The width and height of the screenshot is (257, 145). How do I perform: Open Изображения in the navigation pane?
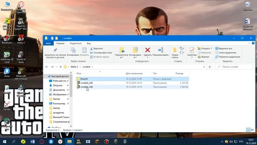pyautogui.click(x=59, y=95)
